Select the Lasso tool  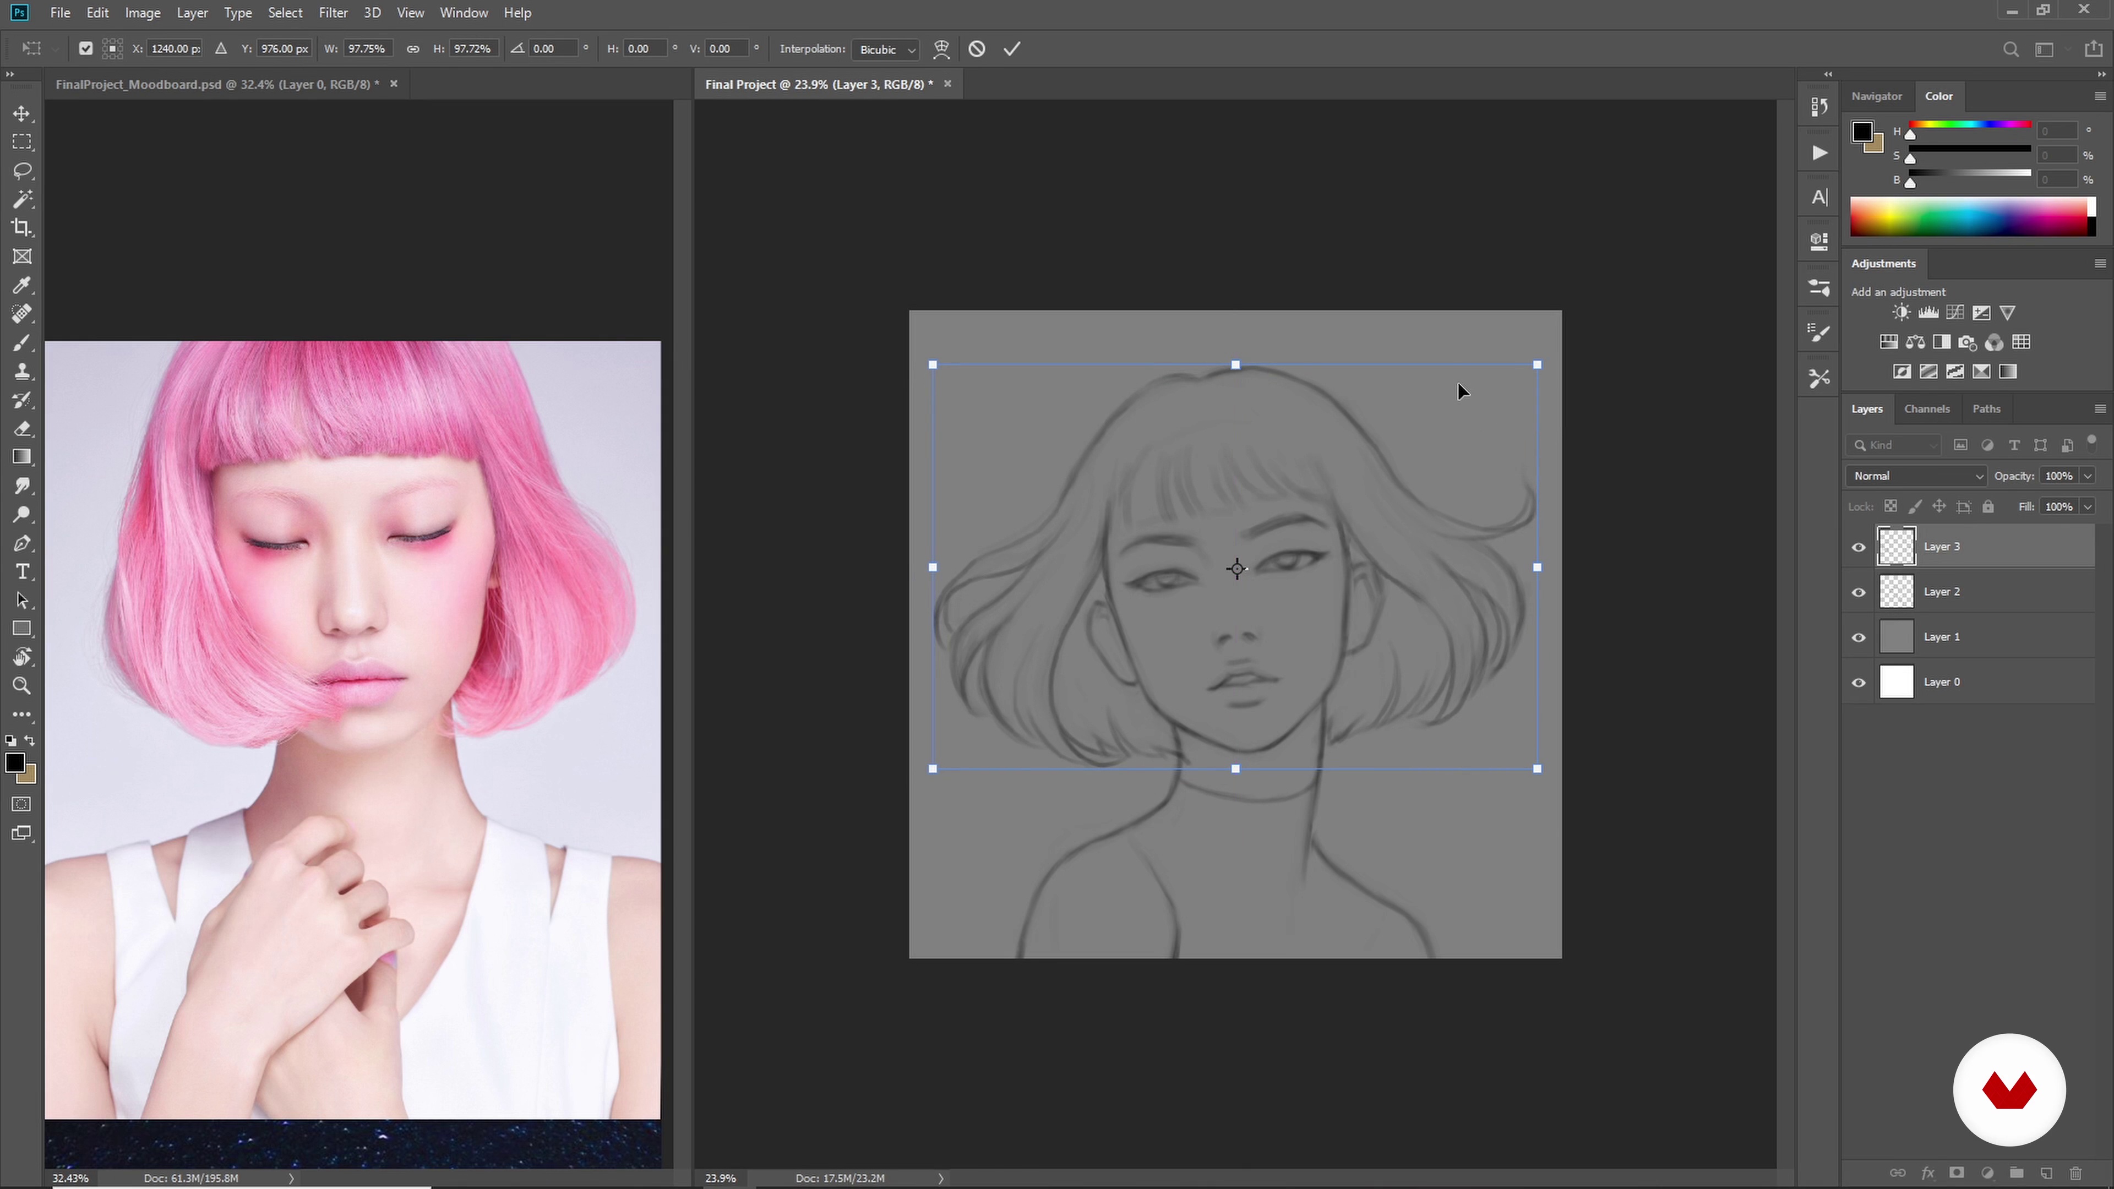pyautogui.click(x=22, y=171)
